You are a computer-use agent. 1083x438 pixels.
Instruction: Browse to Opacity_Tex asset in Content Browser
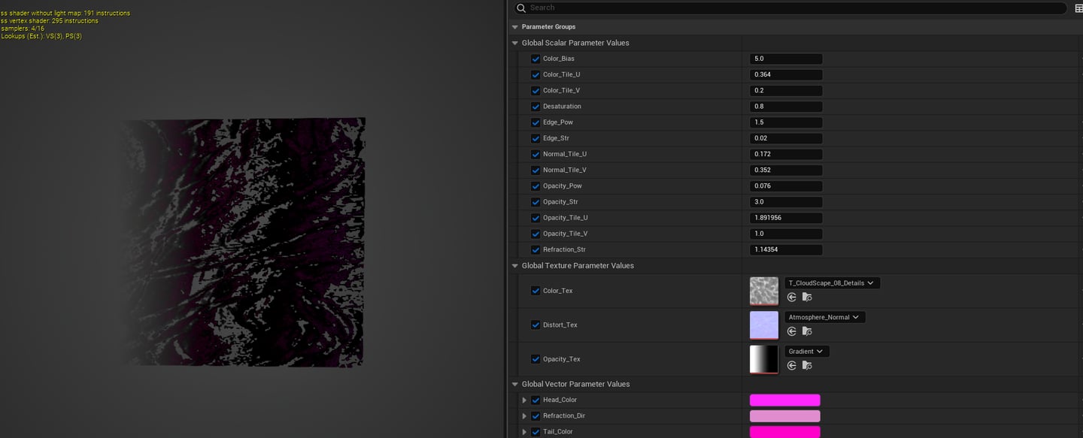point(807,366)
